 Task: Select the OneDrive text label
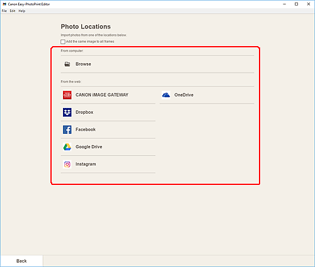pos(184,95)
